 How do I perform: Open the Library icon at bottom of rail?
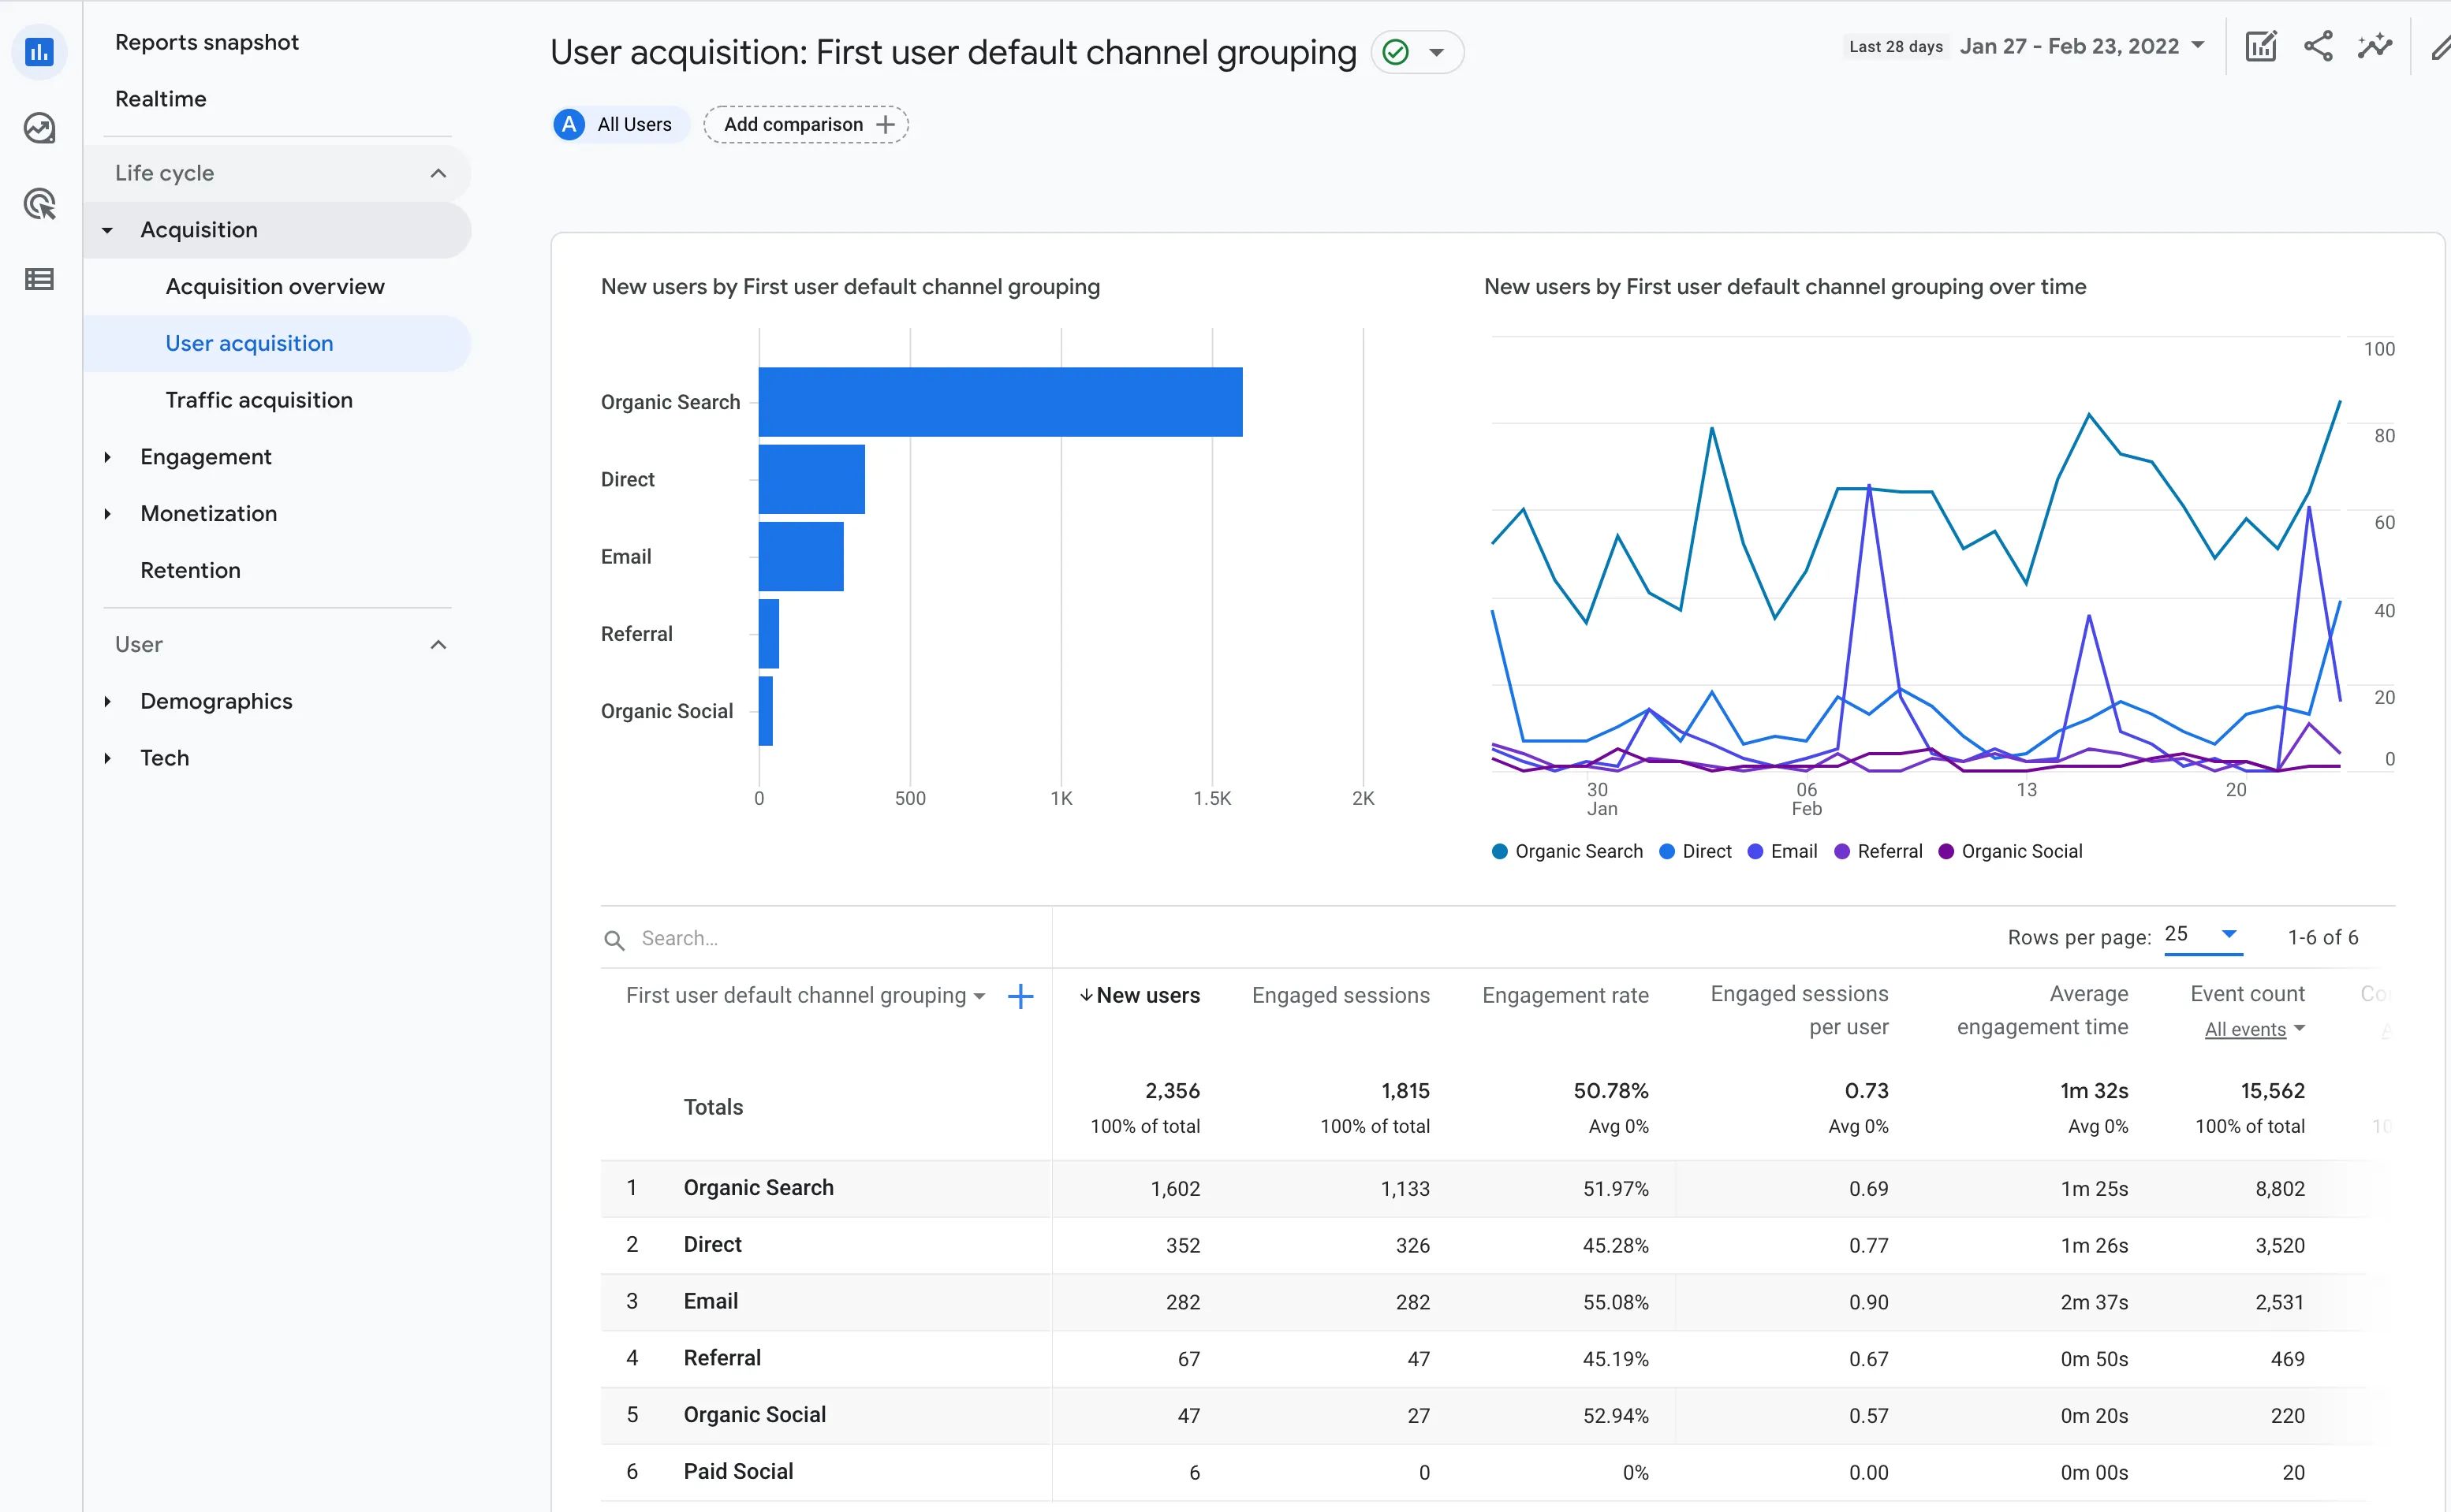pos(40,279)
